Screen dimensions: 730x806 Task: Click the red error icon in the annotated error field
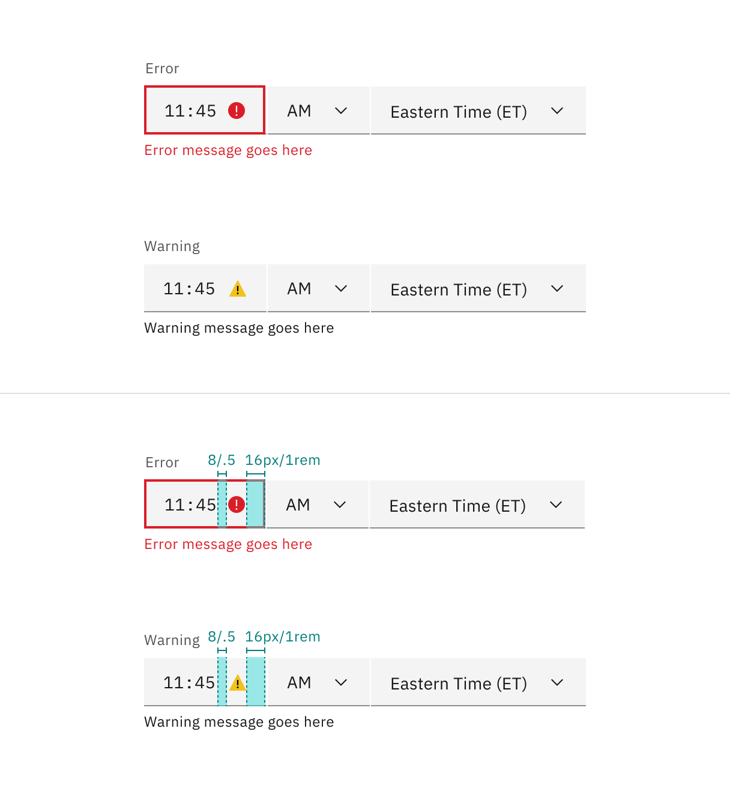coord(237,505)
